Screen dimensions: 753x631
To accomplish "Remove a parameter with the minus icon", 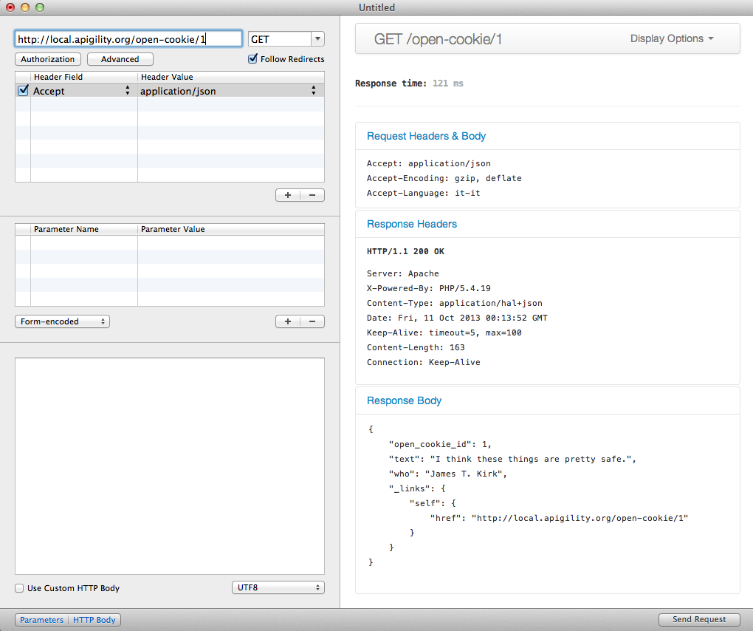I will click(x=312, y=321).
